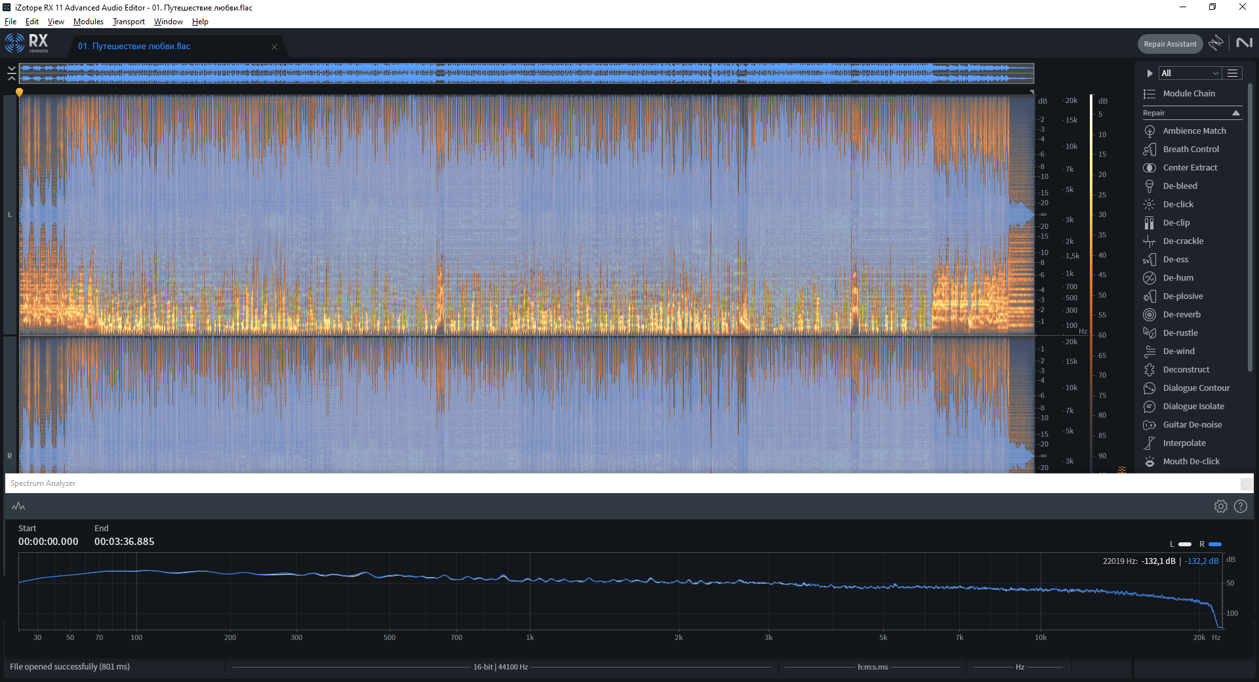This screenshot has width=1259, height=682.
Task: Click the End time value 00:03:36.885
Action: pyautogui.click(x=125, y=542)
